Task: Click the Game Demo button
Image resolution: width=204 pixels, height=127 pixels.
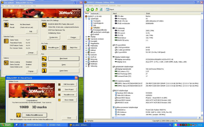Action: point(63,71)
